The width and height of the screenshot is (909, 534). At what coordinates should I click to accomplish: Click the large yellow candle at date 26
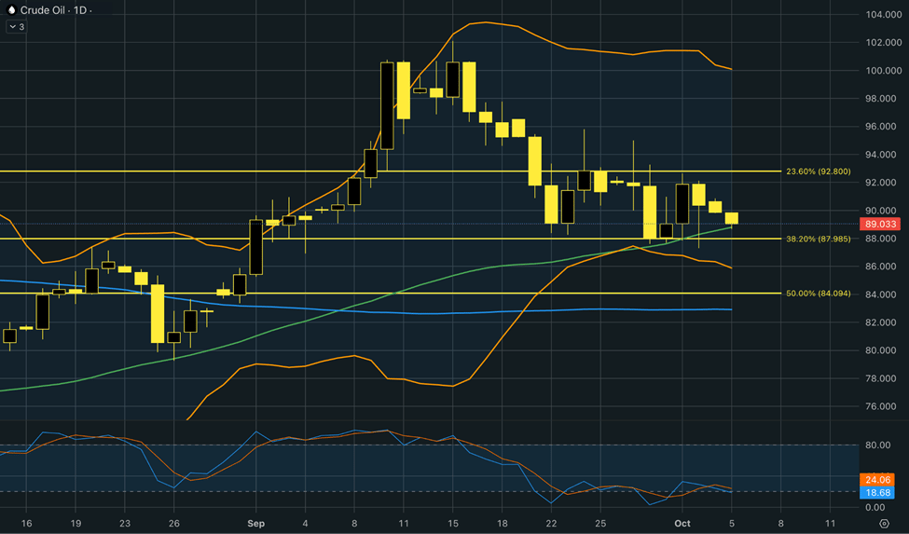[x=158, y=314]
